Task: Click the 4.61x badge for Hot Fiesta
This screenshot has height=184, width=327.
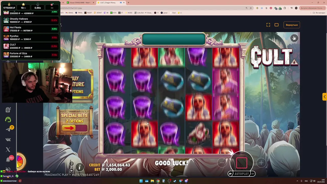Action: tap(54, 29)
